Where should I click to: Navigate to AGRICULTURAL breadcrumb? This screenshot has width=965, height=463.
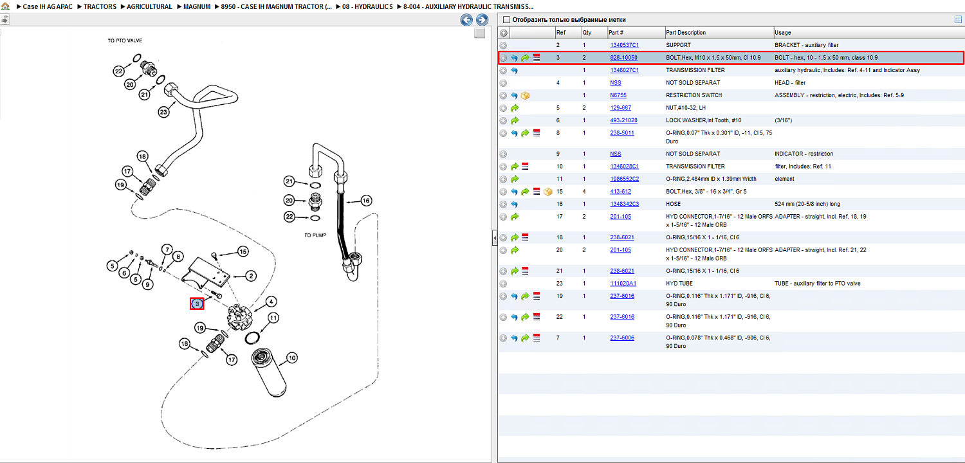pos(150,6)
